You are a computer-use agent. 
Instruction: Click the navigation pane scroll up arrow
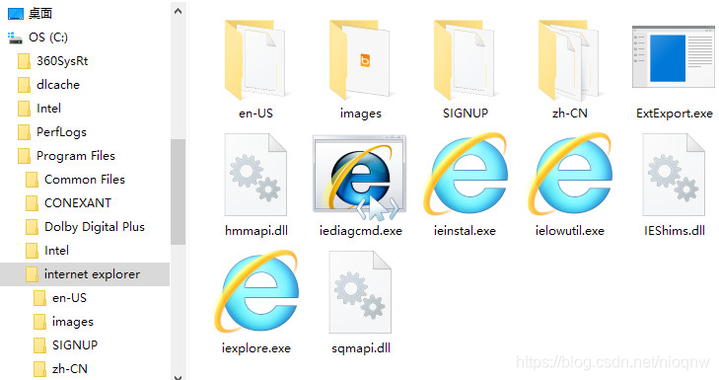point(178,12)
